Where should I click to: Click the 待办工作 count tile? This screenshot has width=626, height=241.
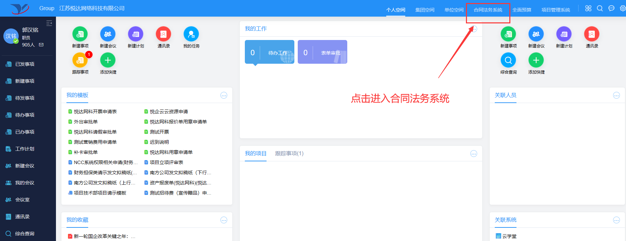click(270, 52)
